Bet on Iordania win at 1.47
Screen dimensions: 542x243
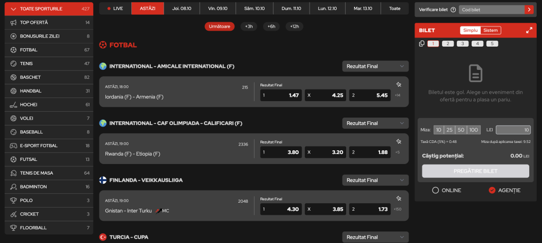[x=281, y=95]
